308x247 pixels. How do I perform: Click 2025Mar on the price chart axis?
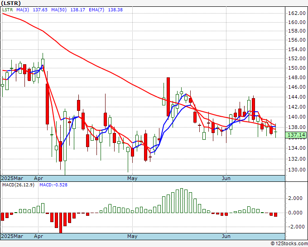(x=12, y=178)
